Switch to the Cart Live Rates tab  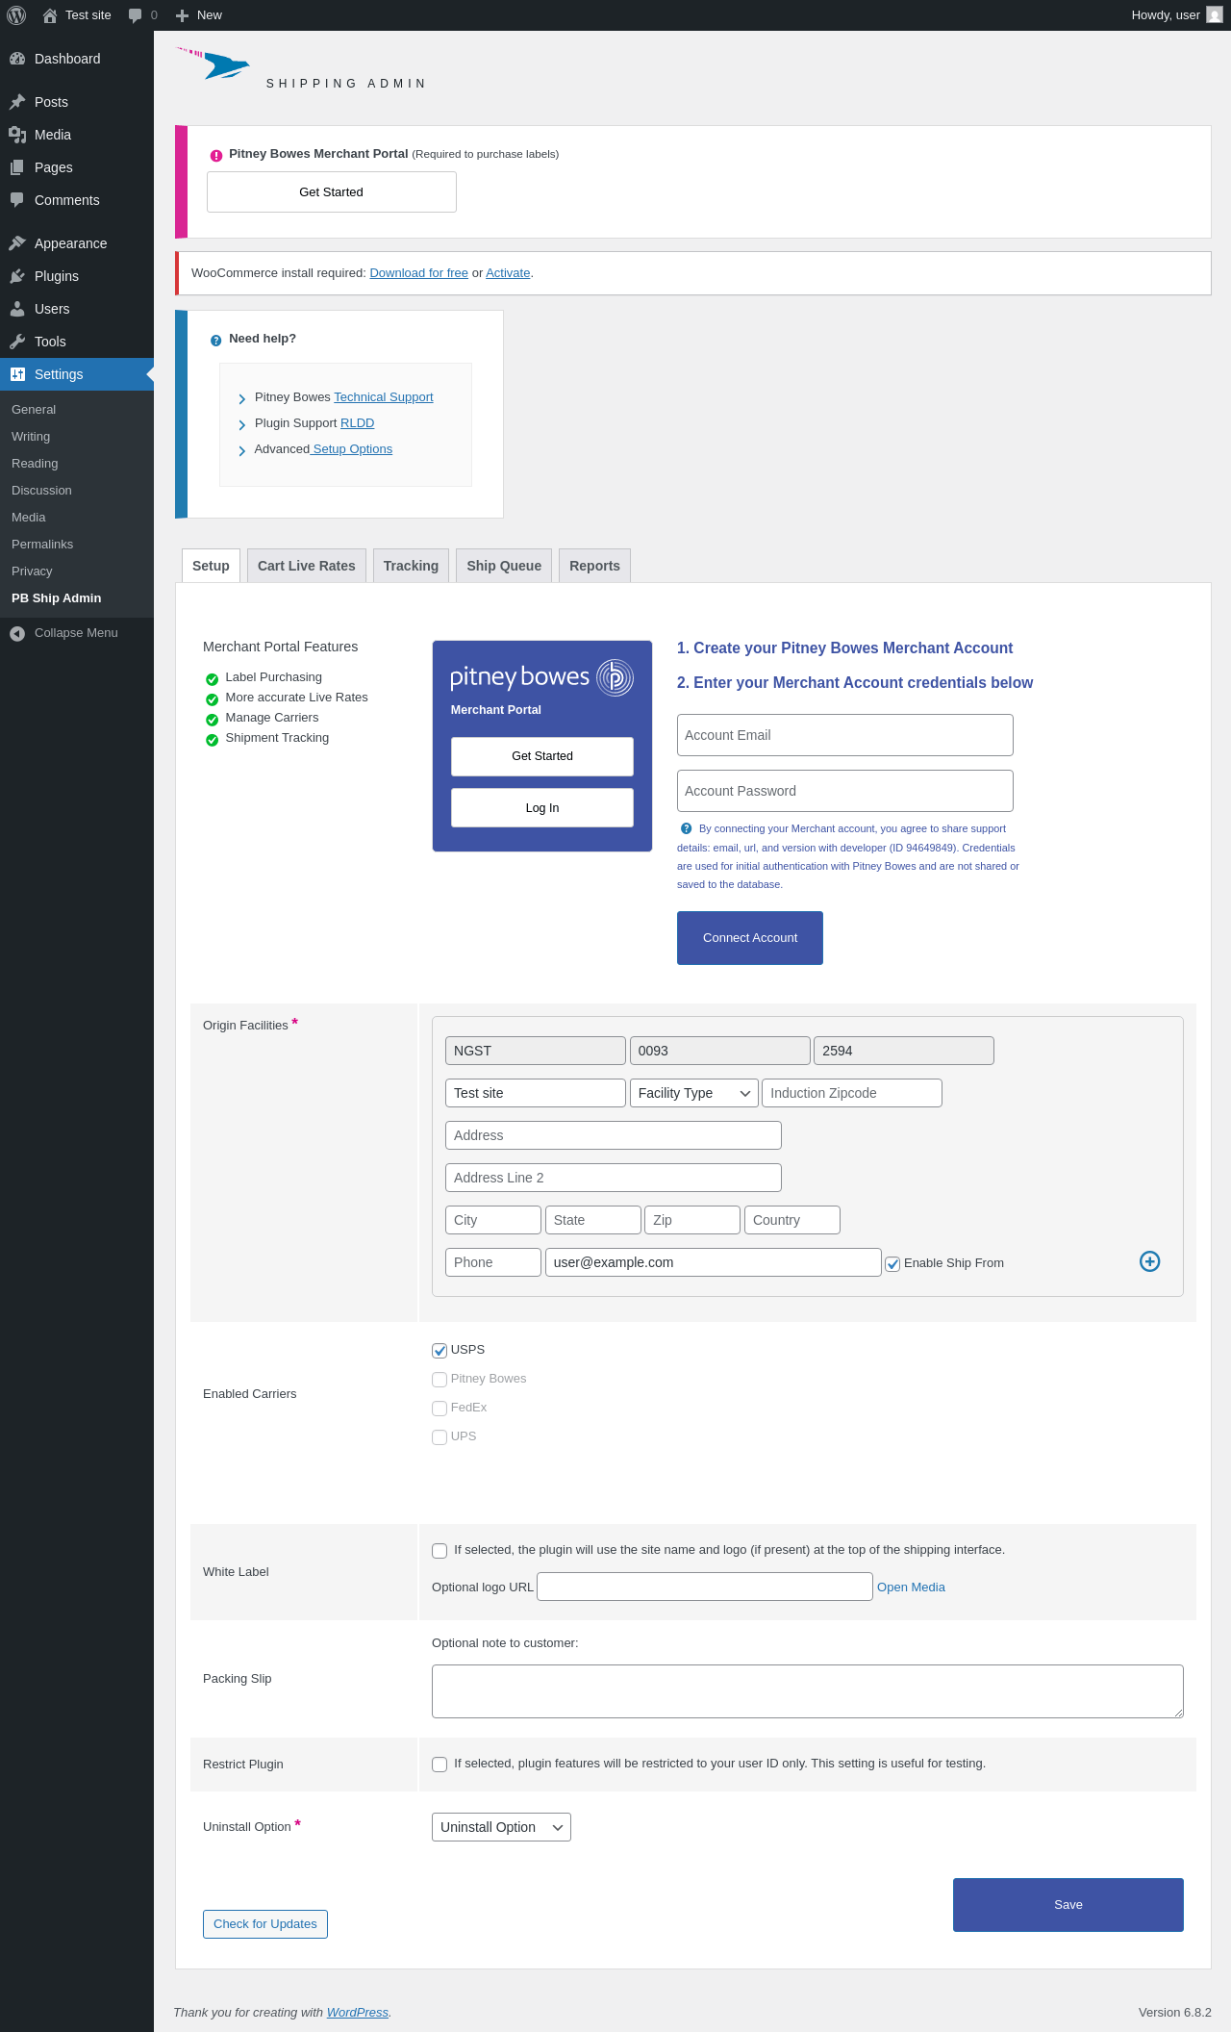click(307, 566)
